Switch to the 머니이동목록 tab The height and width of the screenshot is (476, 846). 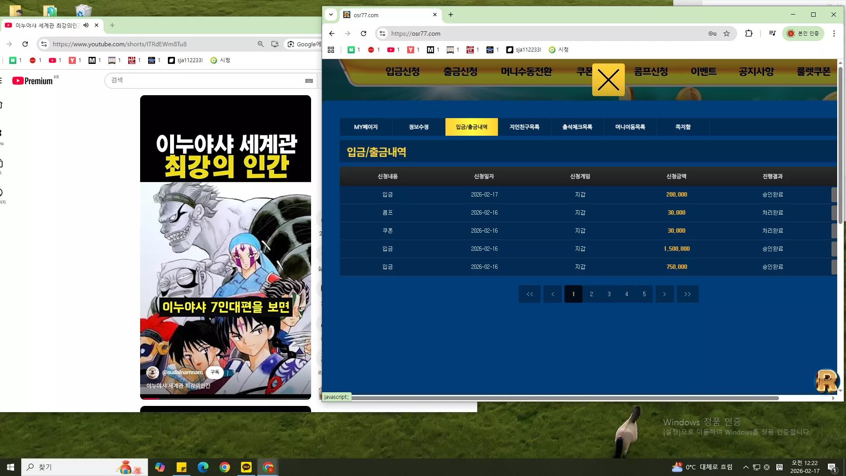pos(630,127)
